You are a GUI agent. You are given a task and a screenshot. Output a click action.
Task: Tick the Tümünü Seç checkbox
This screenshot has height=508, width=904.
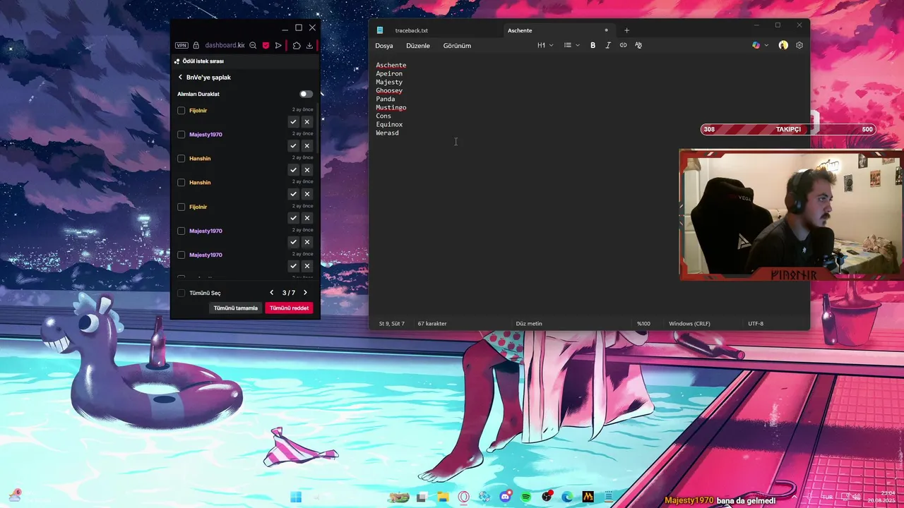[182, 293]
